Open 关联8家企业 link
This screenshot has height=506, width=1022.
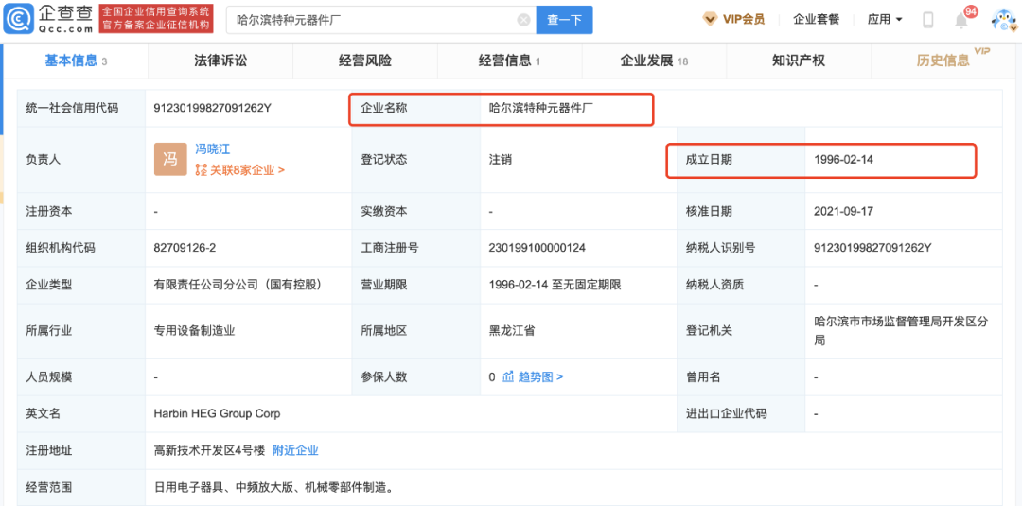pyautogui.click(x=239, y=170)
